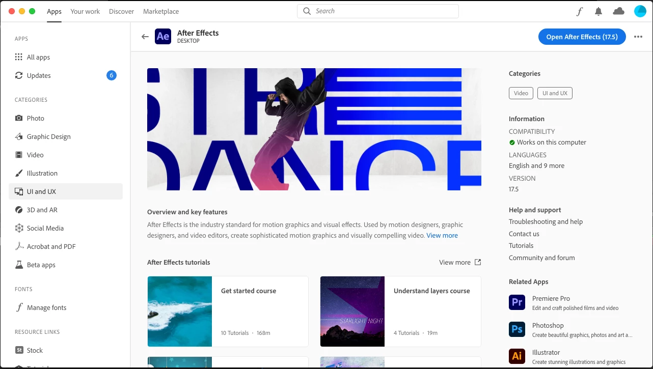Click the Search input field
This screenshot has width=653, height=369.
click(377, 11)
